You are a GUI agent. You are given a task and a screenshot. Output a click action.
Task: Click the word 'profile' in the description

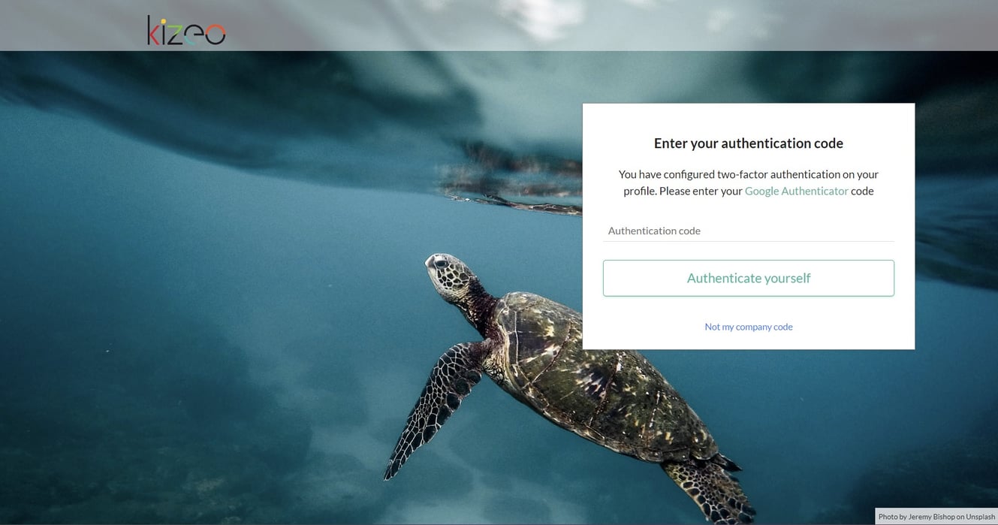[x=639, y=191]
